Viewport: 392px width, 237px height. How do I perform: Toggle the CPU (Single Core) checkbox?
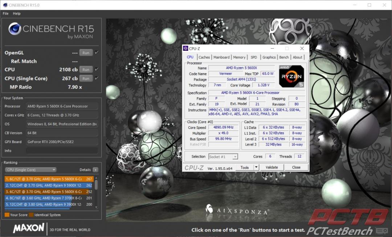click(97, 78)
